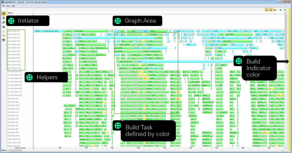Image resolution: width=292 pixels, height=153 pixels.
Task: Toggle the second highlighted CPU chip toolbar button
Action: pyautogui.click(x=271, y=10)
